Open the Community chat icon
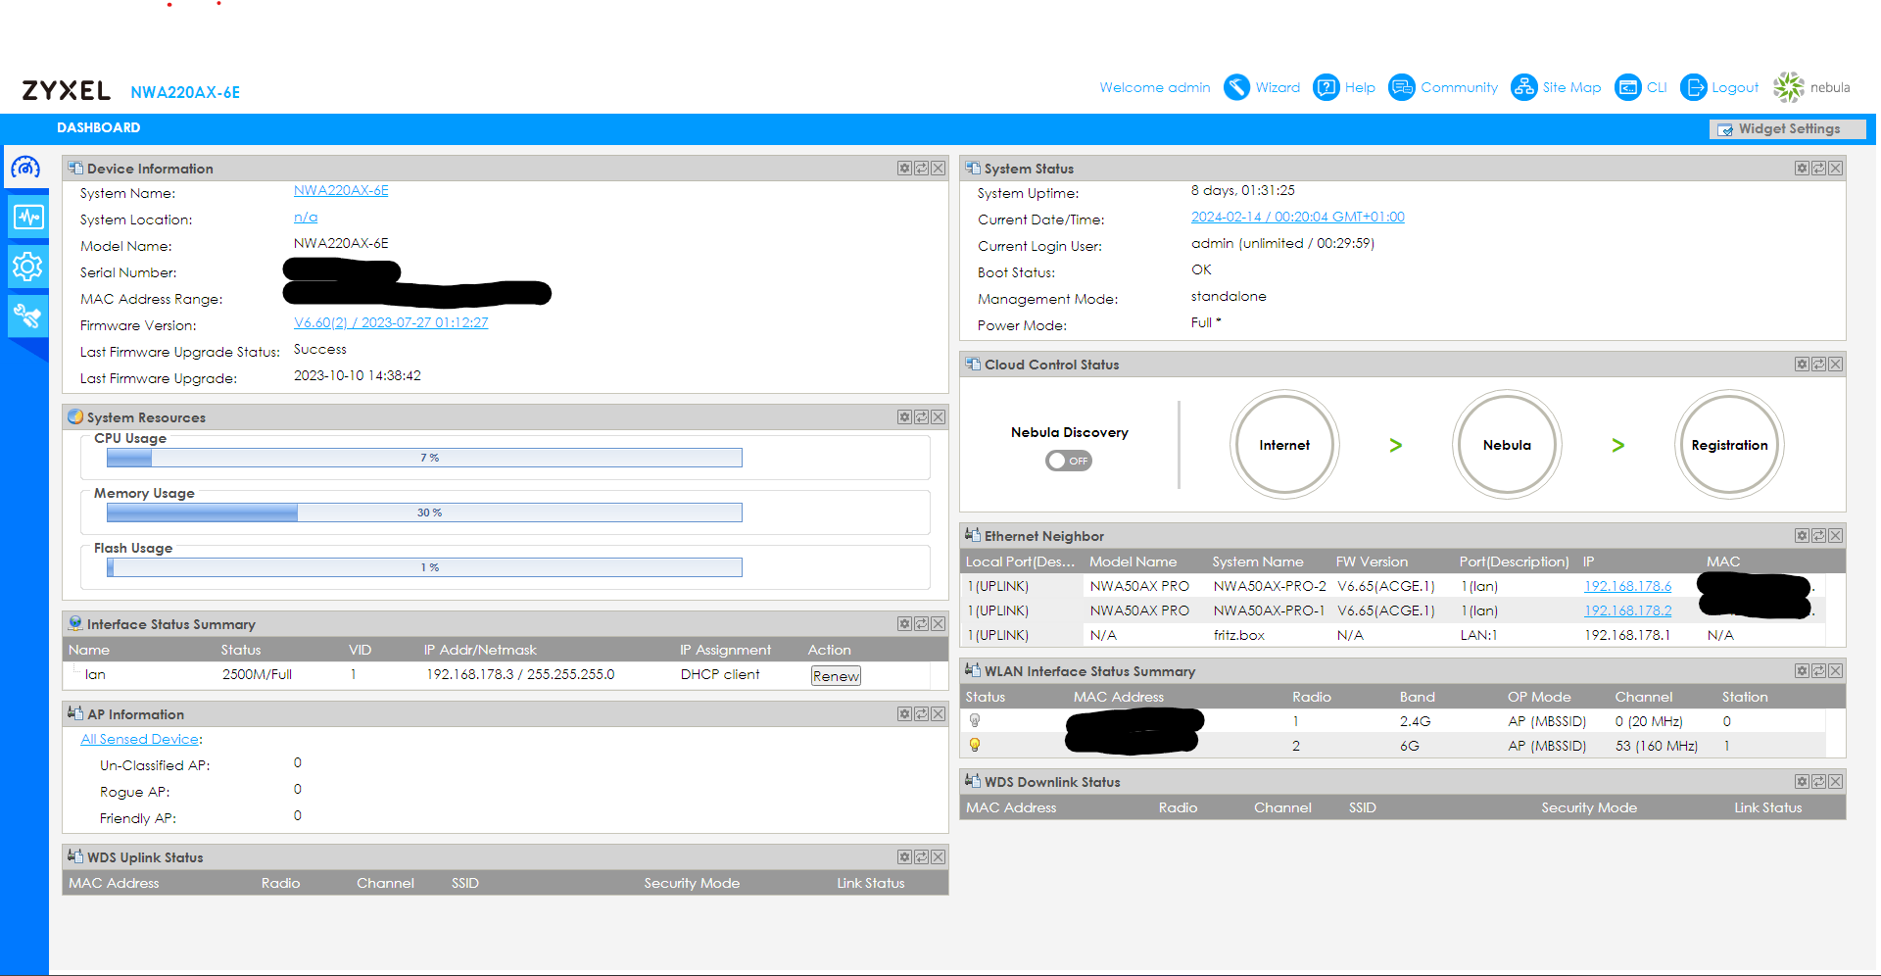Viewport: 1881px width, 976px height. [1402, 87]
